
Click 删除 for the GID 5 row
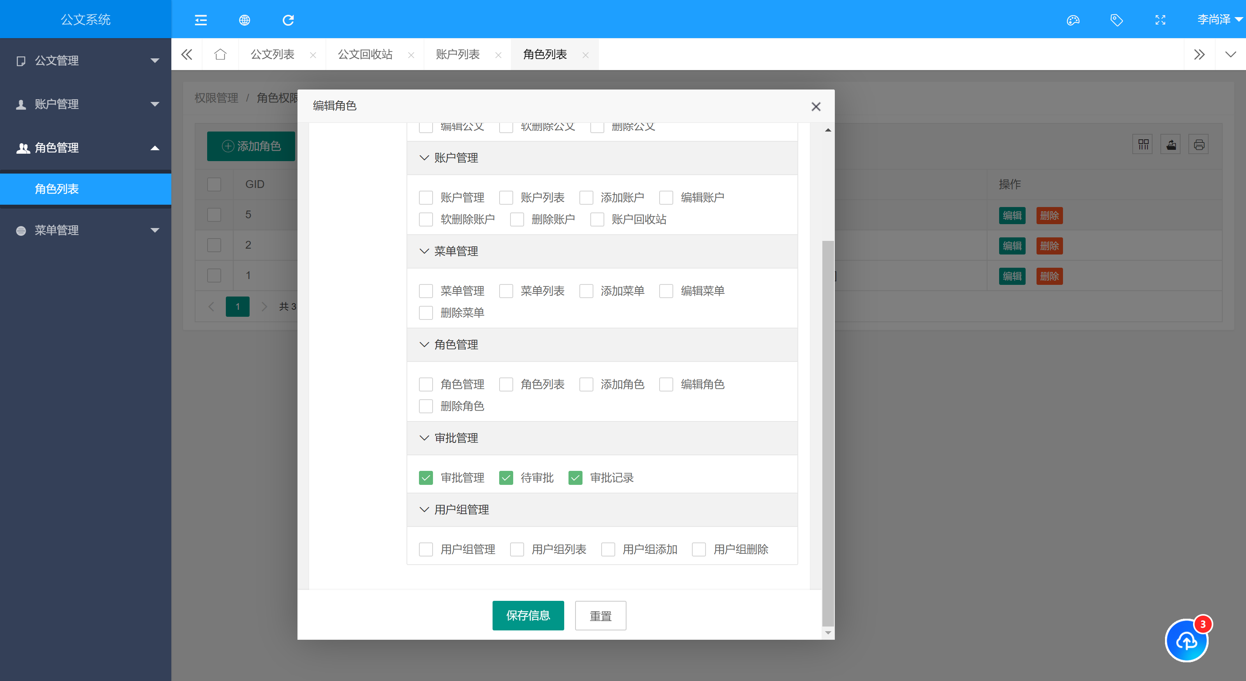(x=1049, y=215)
